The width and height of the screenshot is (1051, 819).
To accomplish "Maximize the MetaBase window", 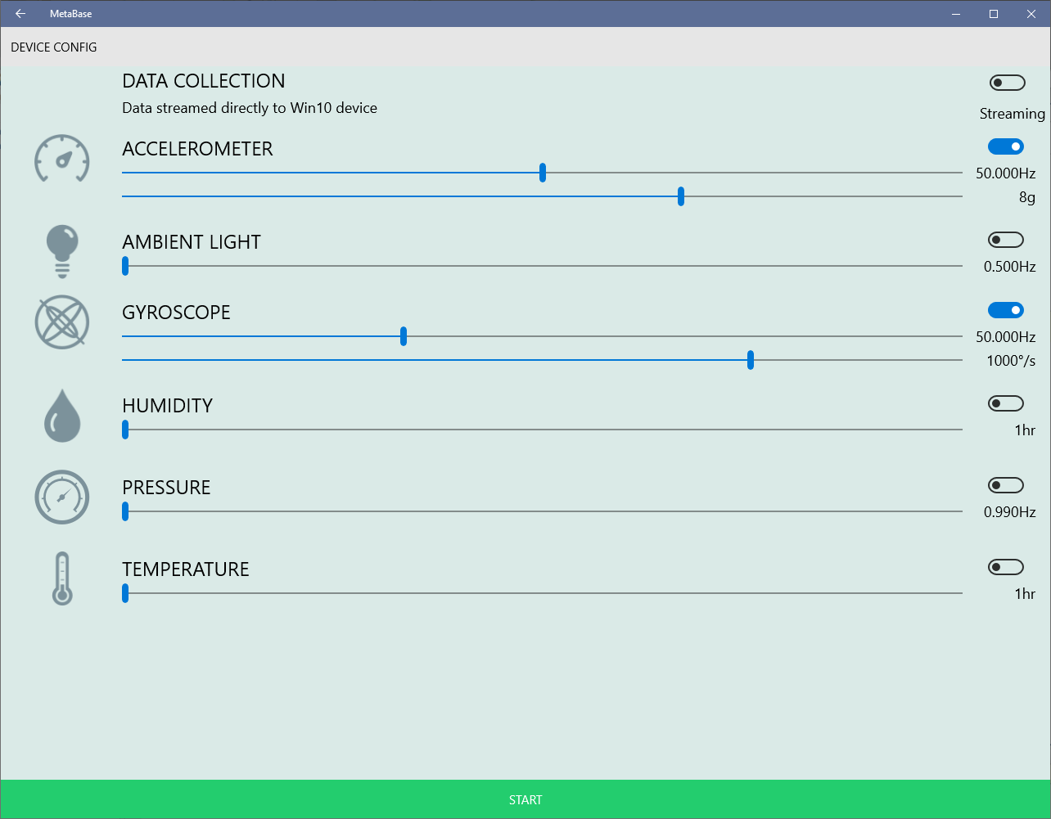I will 994,14.
